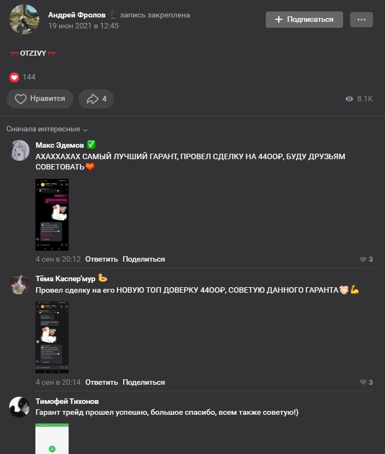This screenshot has height=454, width=385.
Task: Subscribe with the Подписаться button
Action: (x=304, y=20)
